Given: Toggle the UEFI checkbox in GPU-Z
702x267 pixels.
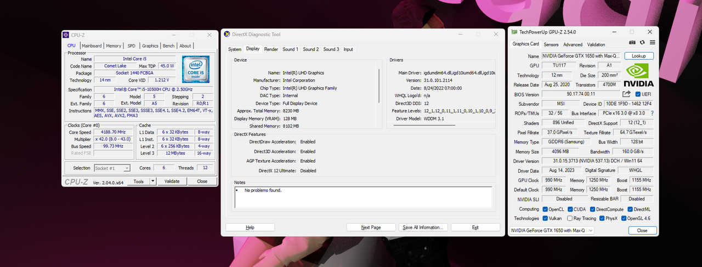Looking at the screenshot, I should click(x=638, y=94).
